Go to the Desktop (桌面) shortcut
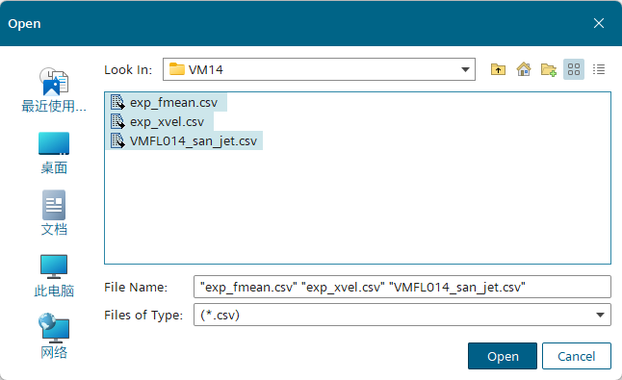Viewport: 622px width, 380px height. (x=54, y=153)
